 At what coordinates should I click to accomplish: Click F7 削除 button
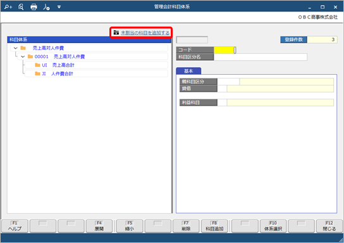coord(186,226)
